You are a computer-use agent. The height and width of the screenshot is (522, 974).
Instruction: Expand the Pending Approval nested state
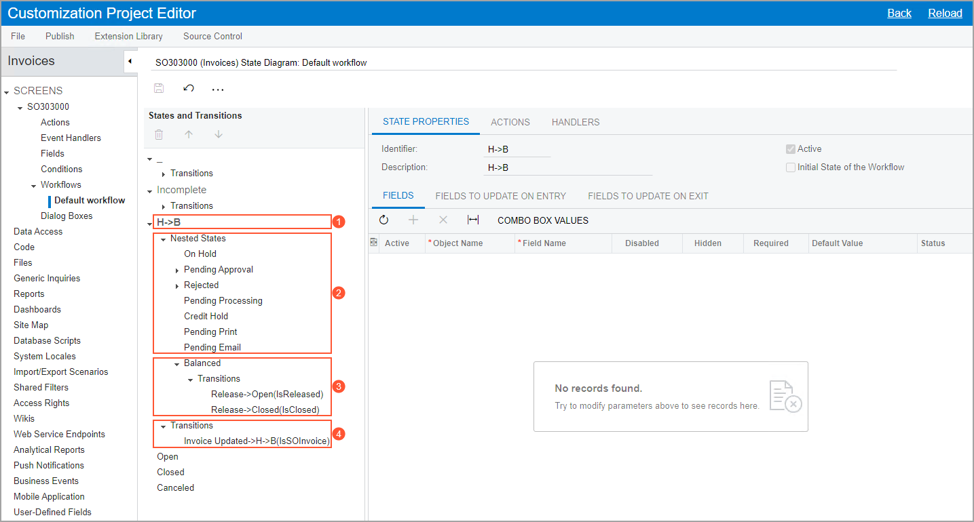click(177, 270)
